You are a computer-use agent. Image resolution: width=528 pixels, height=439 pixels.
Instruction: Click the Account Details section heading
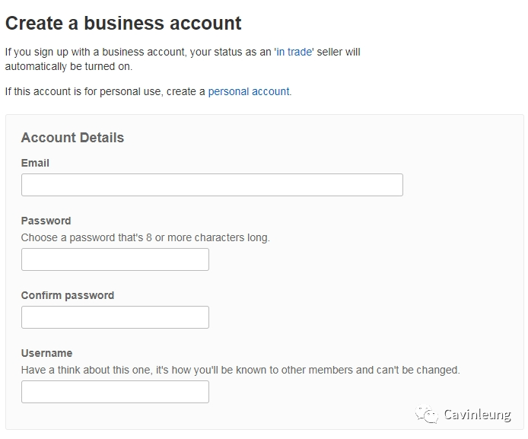pos(73,138)
